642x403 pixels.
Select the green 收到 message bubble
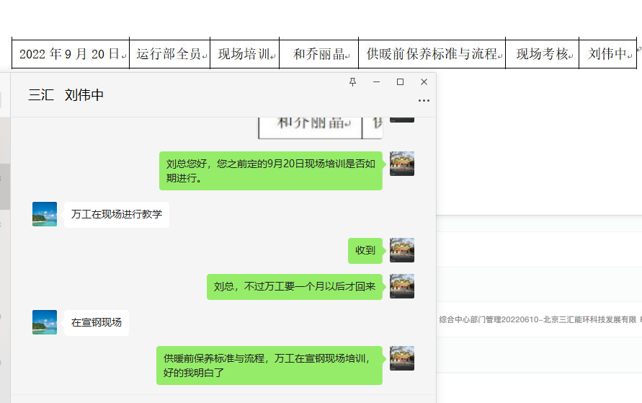[x=365, y=250]
